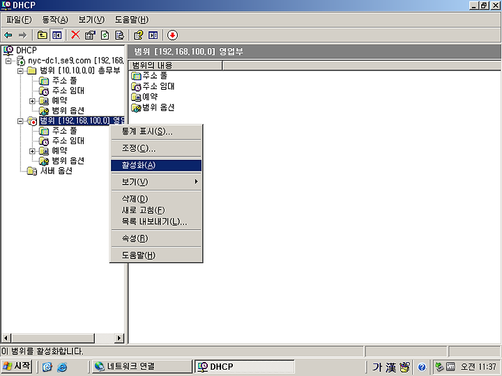The image size is (502, 376).
Task: Launch Internet Explorer from quick launch
Action: [62, 367]
